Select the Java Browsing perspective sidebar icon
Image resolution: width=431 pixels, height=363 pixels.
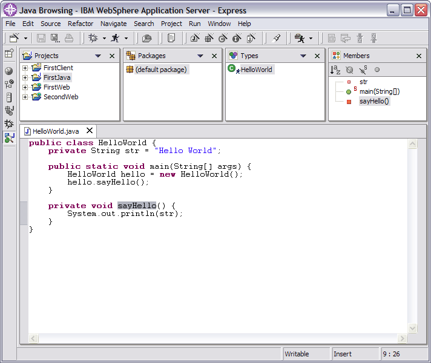click(9, 138)
